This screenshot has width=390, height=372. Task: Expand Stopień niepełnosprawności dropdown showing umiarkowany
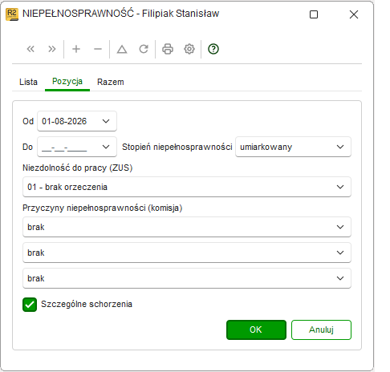tap(293, 147)
